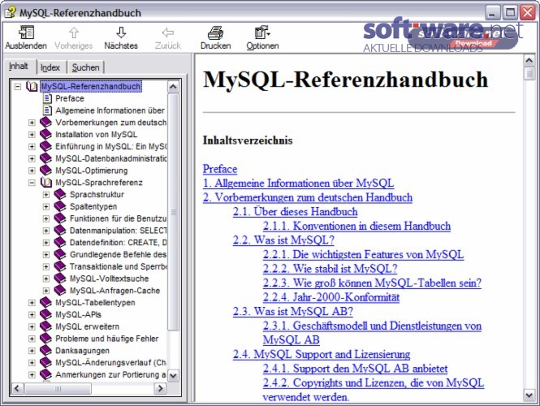Click the Vorheriges up-arrow icon
The image size is (540, 406).
point(73,32)
